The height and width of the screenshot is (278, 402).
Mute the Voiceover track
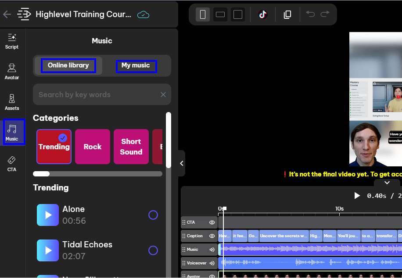click(212, 263)
